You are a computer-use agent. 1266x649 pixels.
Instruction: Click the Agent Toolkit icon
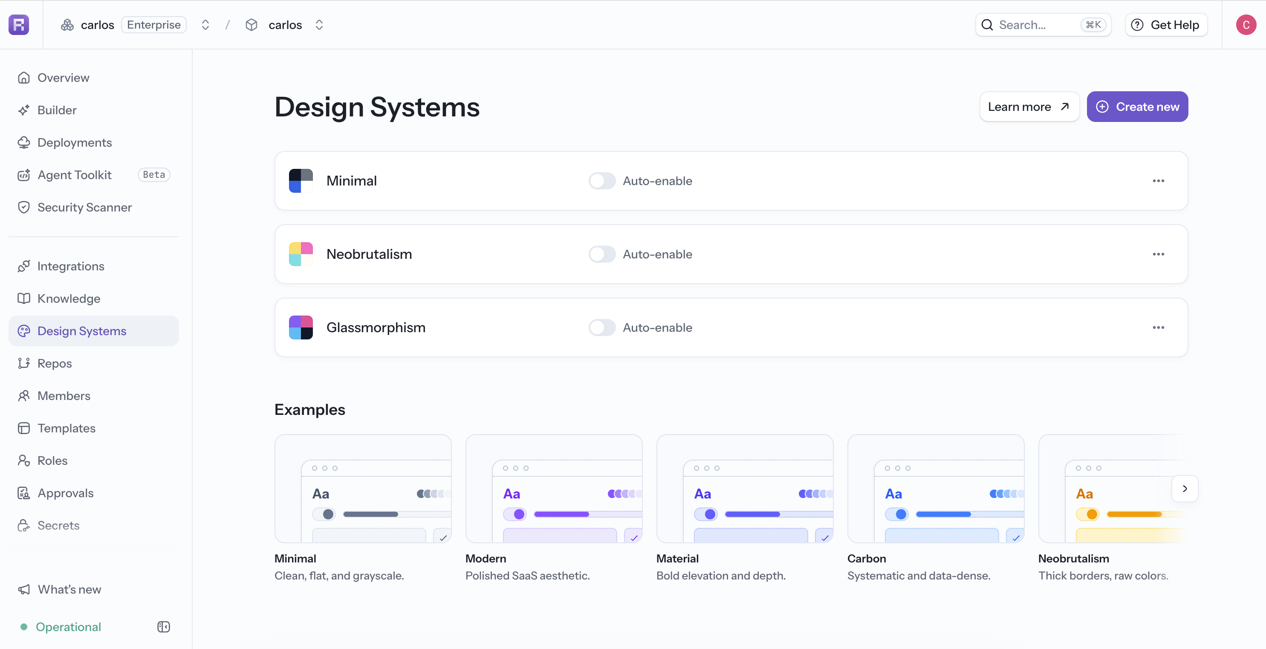(23, 175)
